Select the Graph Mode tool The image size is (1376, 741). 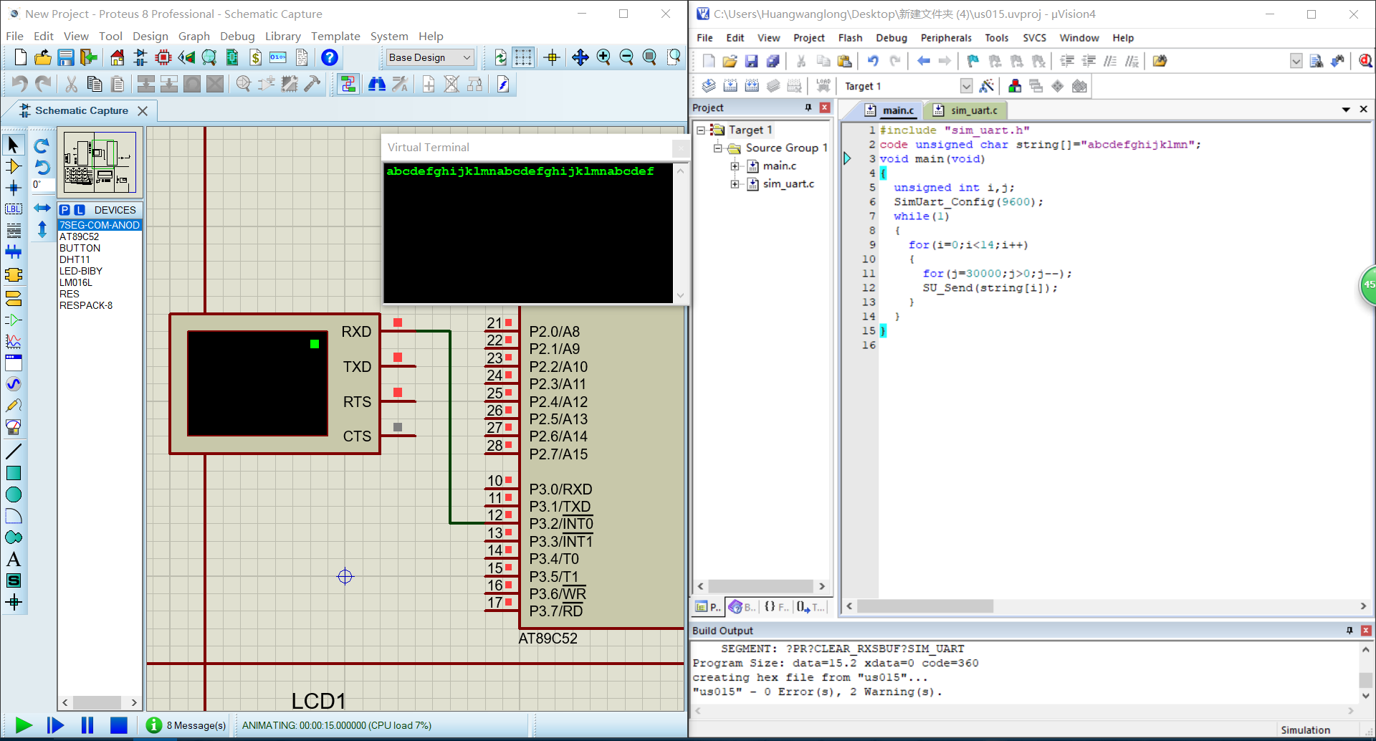click(13, 341)
